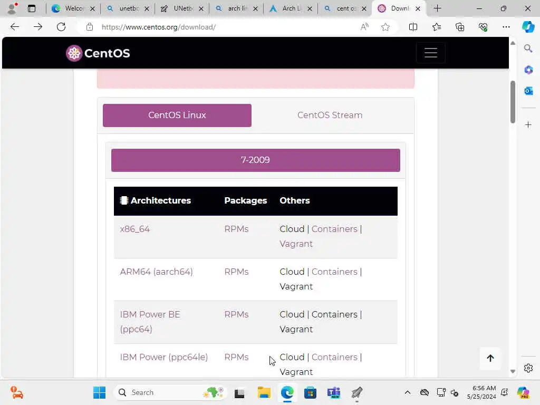The image size is (540, 405).
Task: Select the CentOS Linux tab
Action: [x=177, y=115]
